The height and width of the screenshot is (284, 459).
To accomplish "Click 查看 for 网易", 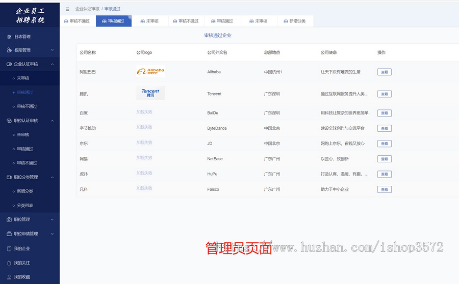I will point(385,159).
